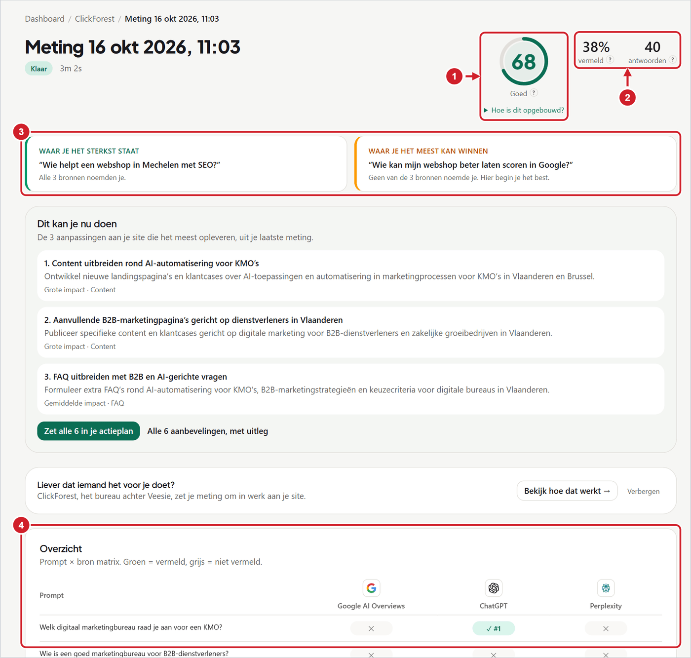Screen dimensions: 691x658
Task: Click the 'ChatGPT' column label
Action: tap(494, 606)
